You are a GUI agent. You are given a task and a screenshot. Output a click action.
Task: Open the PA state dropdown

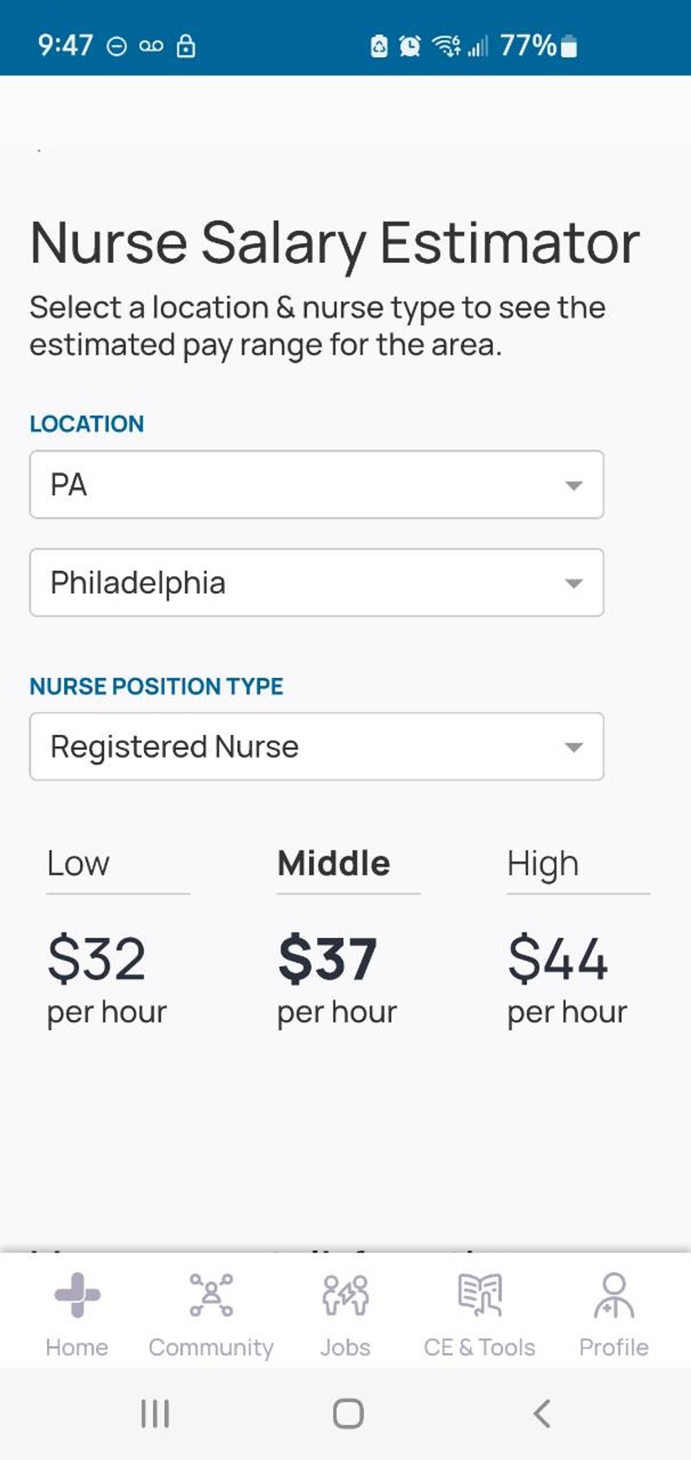pyautogui.click(x=316, y=485)
